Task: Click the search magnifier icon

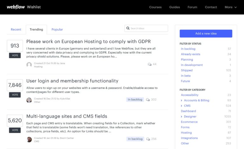Action: 128,28
